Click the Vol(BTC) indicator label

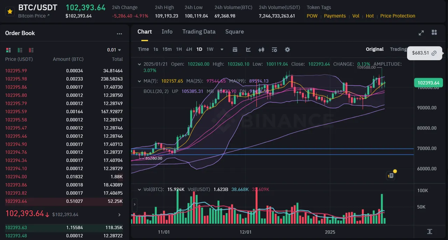[x=153, y=189]
